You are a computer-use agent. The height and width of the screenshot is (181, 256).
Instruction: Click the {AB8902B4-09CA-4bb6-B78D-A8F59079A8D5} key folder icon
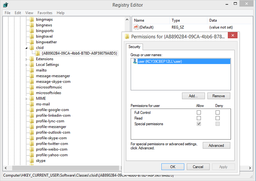point(38,53)
